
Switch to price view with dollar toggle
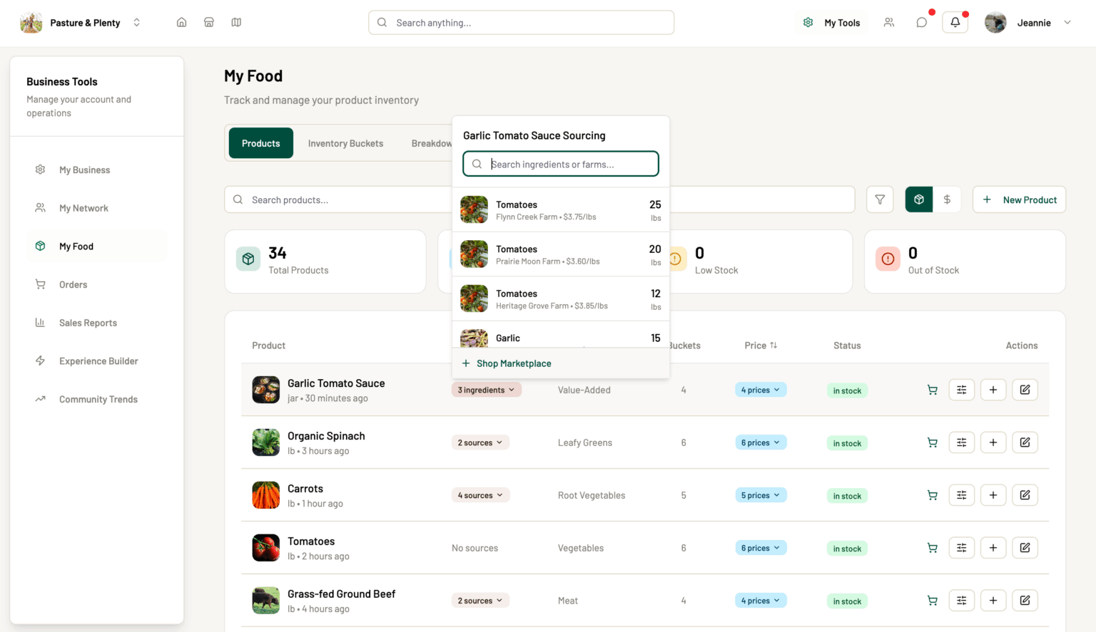(947, 200)
